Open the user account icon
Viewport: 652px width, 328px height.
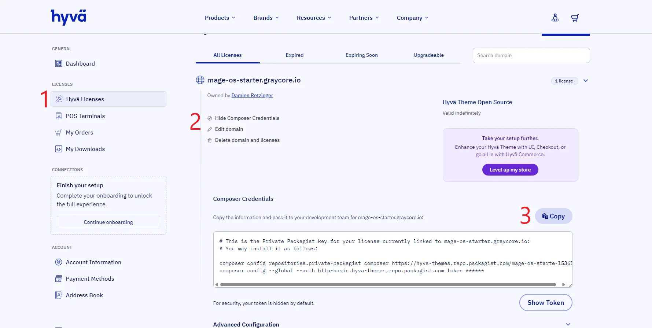pos(555,18)
